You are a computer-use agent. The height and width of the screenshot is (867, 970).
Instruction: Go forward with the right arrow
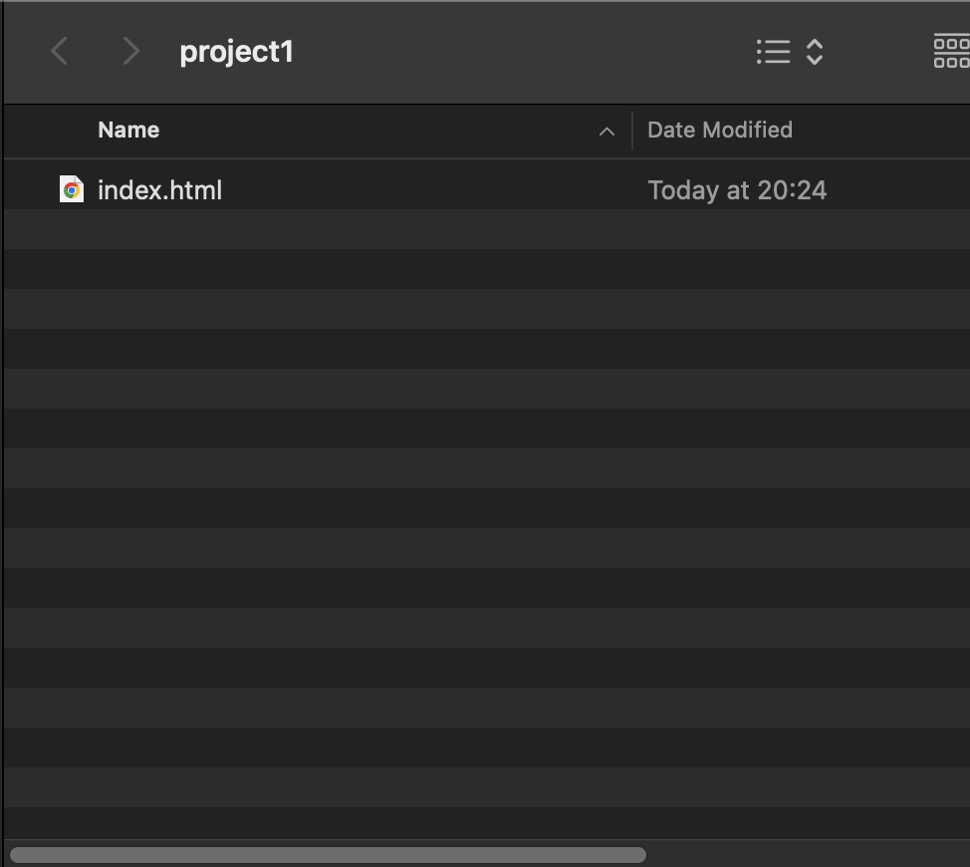pyautogui.click(x=130, y=51)
